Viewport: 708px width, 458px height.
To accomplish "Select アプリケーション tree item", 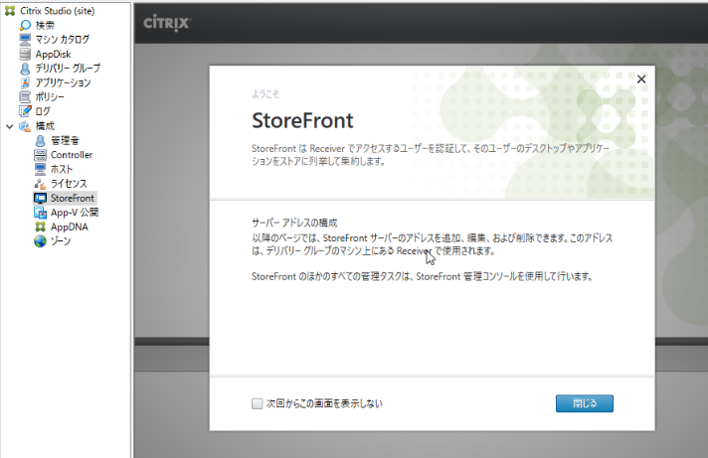I will click(x=64, y=83).
